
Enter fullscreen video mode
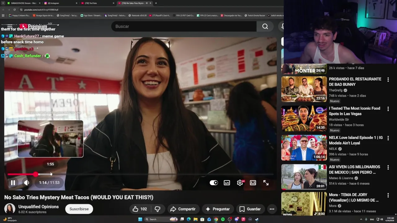pos(266,183)
